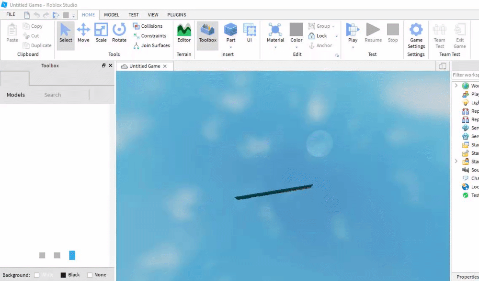Click the Filter workspace field
This screenshot has height=281, width=479.
click(x=466, y=75)
